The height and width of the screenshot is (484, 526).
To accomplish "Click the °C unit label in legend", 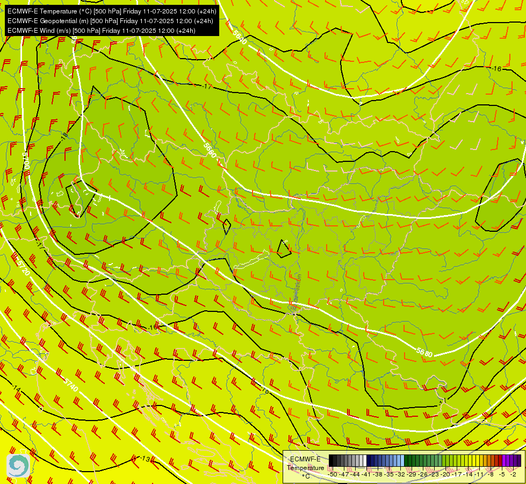I will (306, 476).
